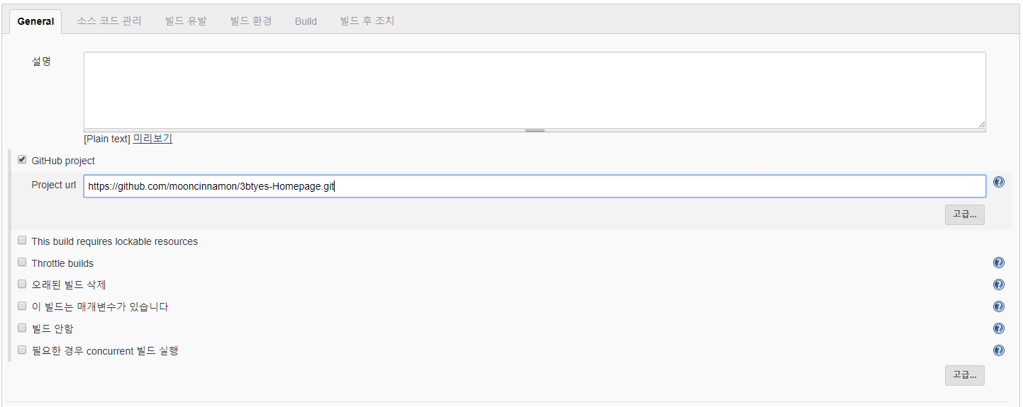Go to the 빌드 후 조치 tab
This screenshot has width=1023, height=407.
click(367, 21)
